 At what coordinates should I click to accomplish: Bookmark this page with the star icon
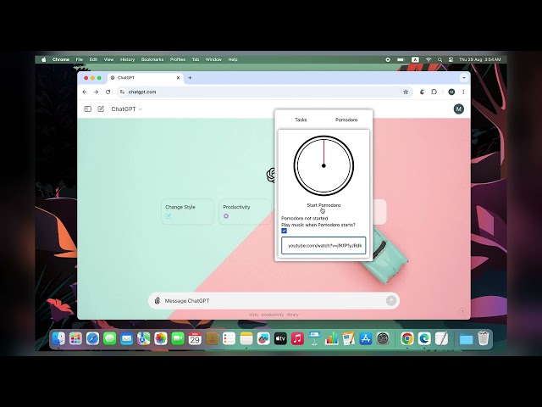pyautogui.click(x=406, y=92)
